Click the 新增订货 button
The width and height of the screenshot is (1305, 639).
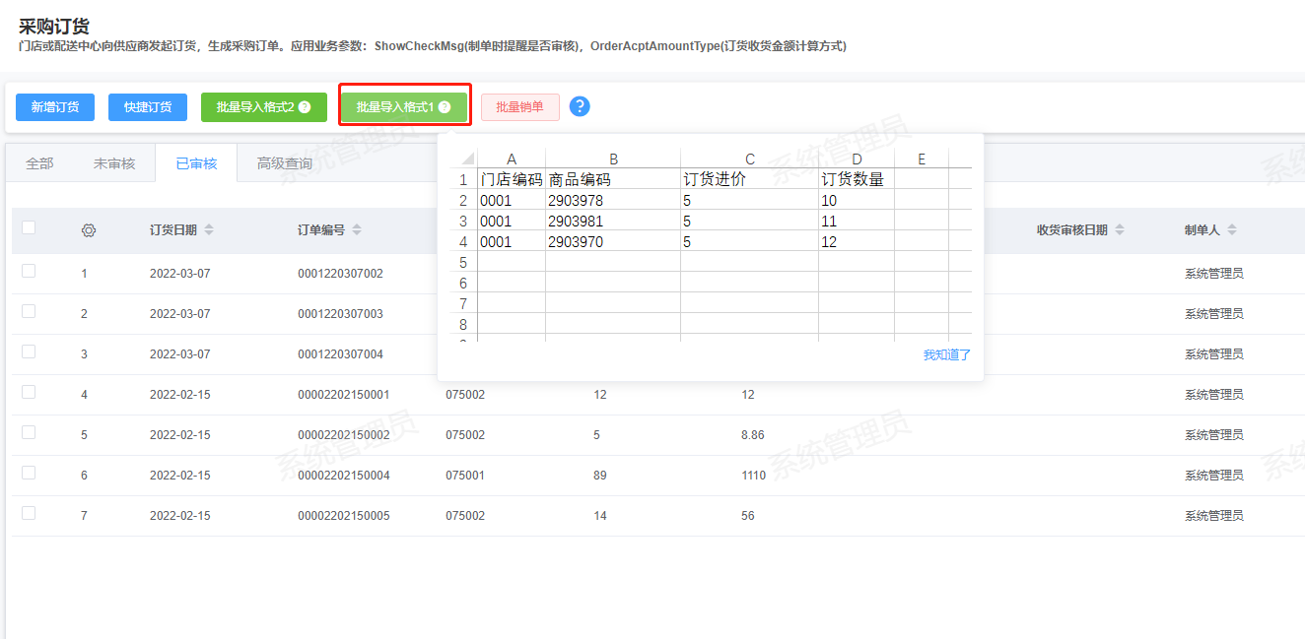point(55,107)
